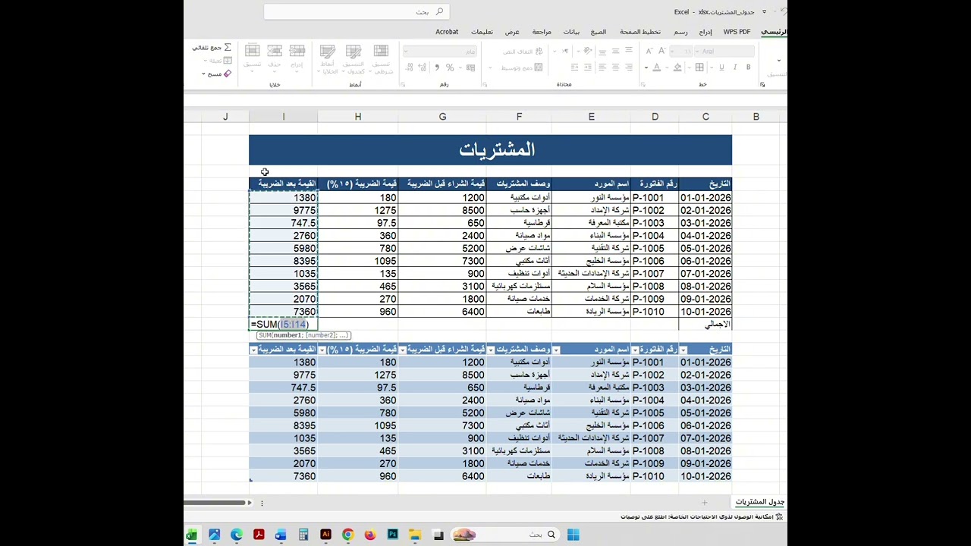Open the تعليمات (Help) ribbon tab
971x546 pixels.
[482, 32]
